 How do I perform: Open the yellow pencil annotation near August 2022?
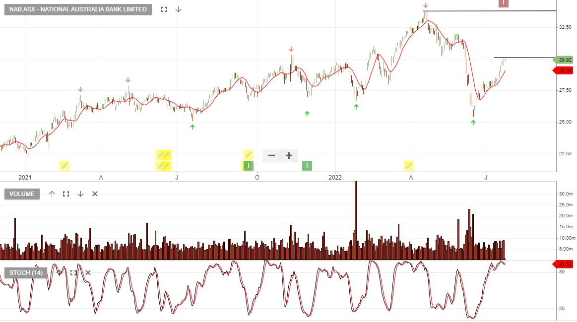point(408,165)
